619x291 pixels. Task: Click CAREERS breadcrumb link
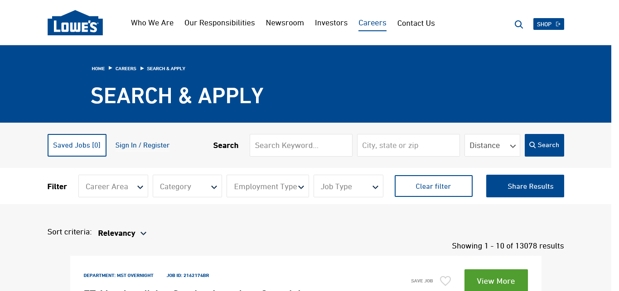[x=126, y=69]
